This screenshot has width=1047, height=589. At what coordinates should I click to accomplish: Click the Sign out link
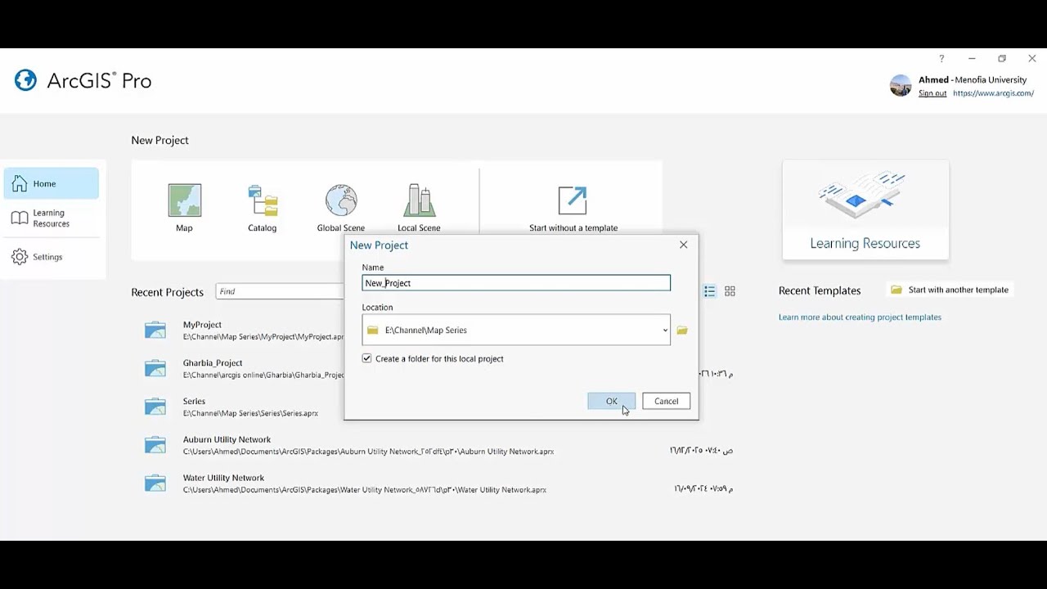(932, 93)
